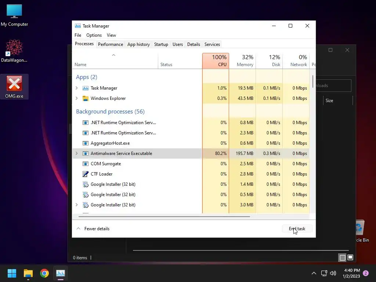Switch Explorer window to details view
Viewport: 376px width, 282px height.
(x=343, y=257)
